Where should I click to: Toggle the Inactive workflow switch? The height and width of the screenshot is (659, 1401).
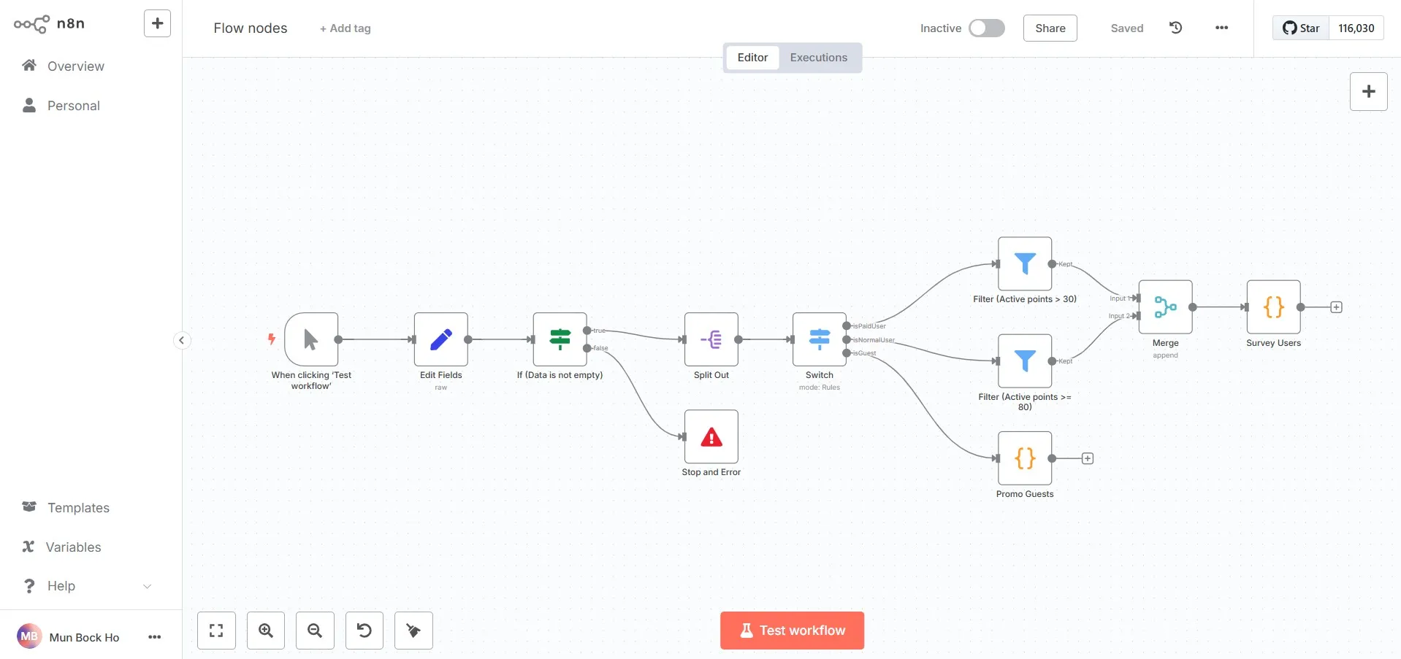tap(986, 28)
